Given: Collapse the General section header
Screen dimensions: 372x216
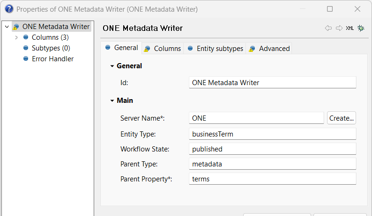Looking at the screenshot, I should click(x=112, y=66).
